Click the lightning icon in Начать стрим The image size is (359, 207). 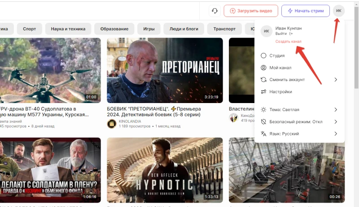coord(290,11)
